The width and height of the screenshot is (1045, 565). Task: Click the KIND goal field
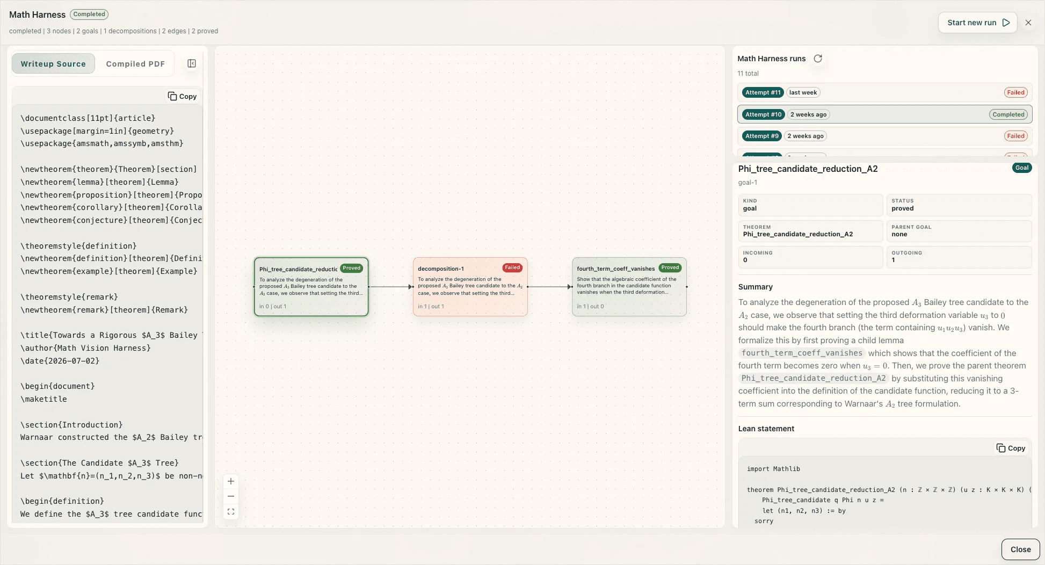[810, 205]
